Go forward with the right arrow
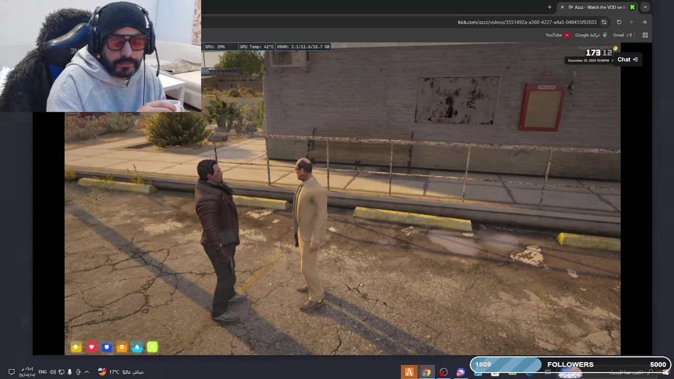The height and width of the screenshot is (379, 674). click(644, 22)
